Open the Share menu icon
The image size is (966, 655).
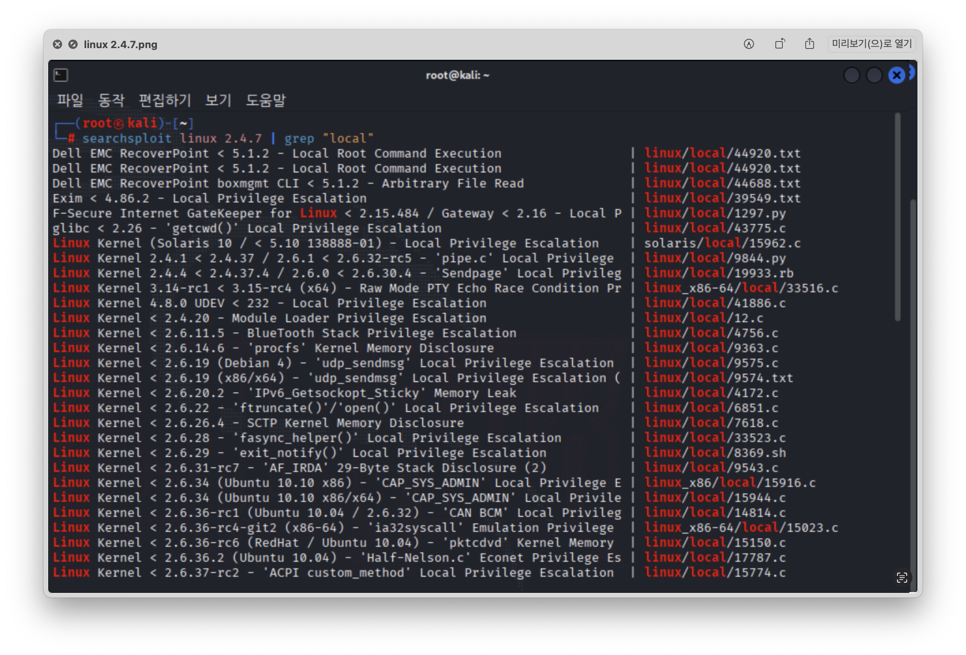click(809, 44)
